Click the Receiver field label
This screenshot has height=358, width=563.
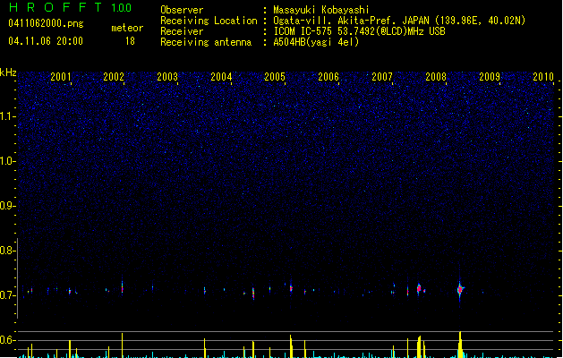coord(182,31)
